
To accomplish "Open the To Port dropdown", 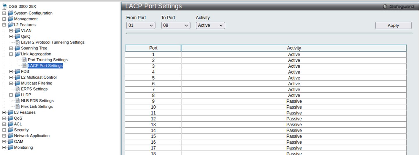I will point(176,26).
